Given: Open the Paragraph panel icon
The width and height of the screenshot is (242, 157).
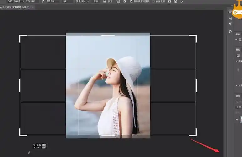Looking at the screenshot, I should pyautogui.click(x=230, y=24).
